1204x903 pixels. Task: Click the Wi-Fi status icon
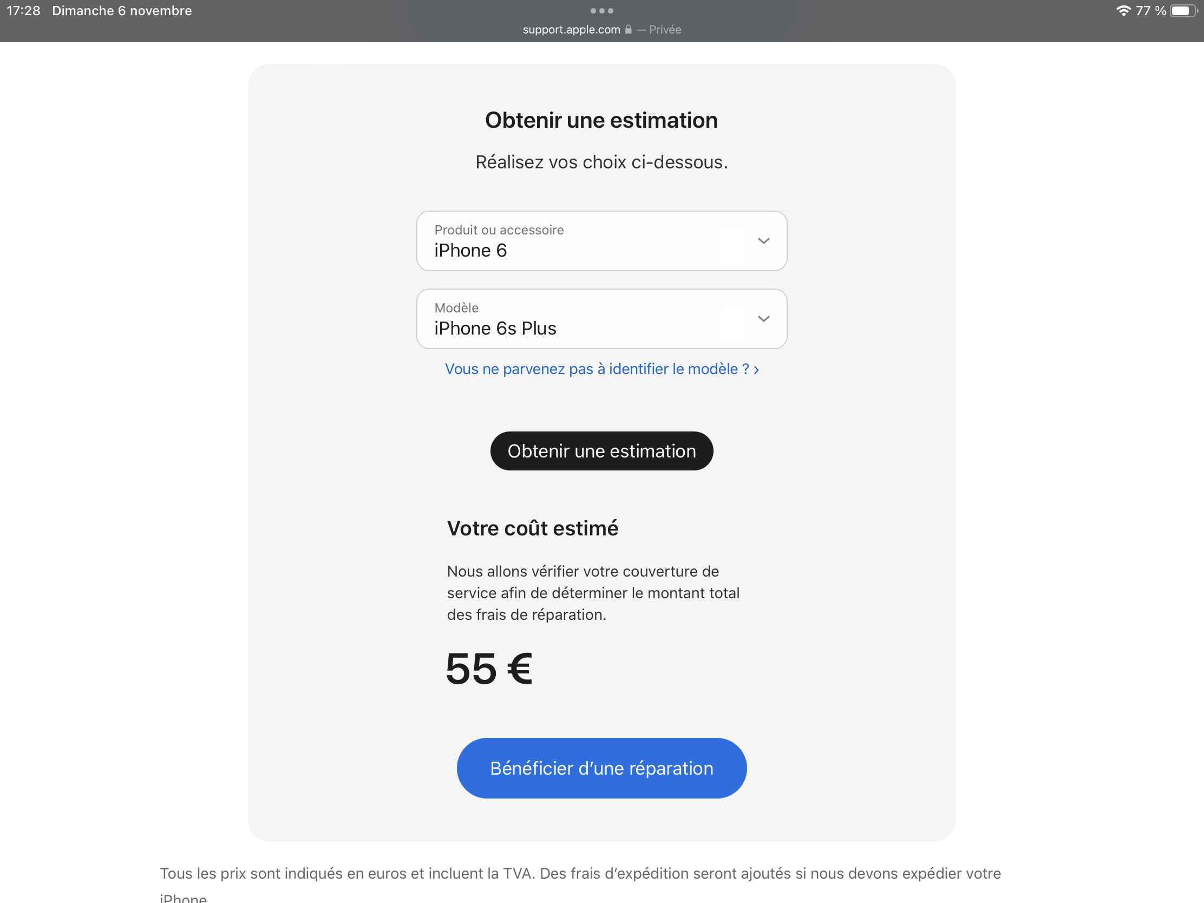click(1123, 11)
